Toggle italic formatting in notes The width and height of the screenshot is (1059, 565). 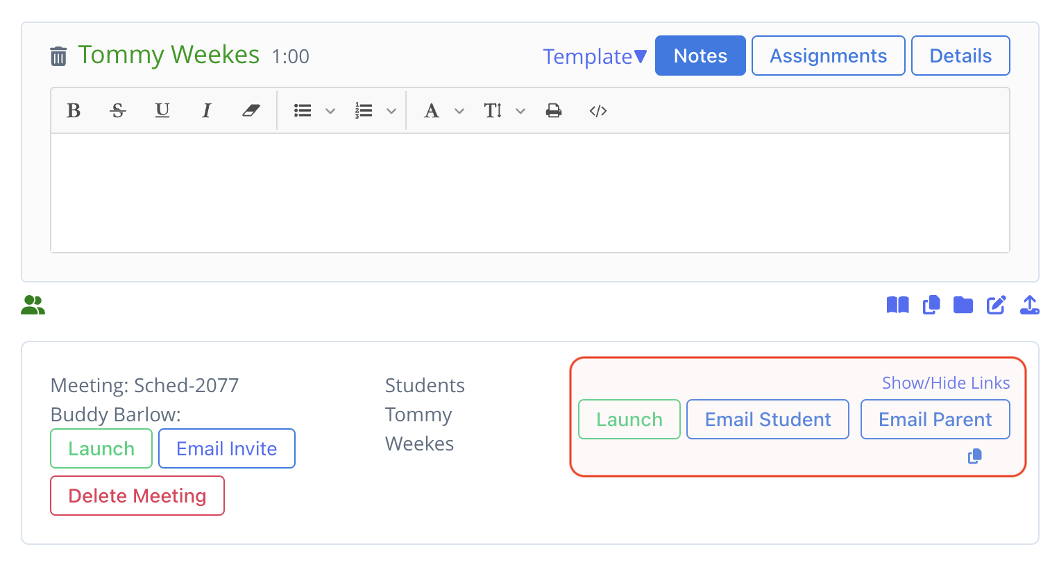pos(206,110)
